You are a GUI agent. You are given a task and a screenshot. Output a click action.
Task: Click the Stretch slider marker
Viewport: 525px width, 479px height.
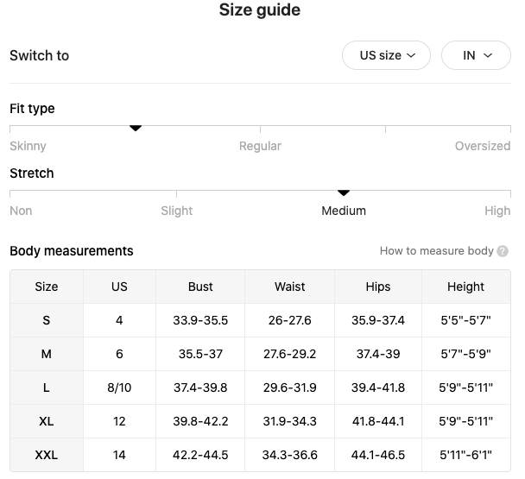(x=344, y=192)
